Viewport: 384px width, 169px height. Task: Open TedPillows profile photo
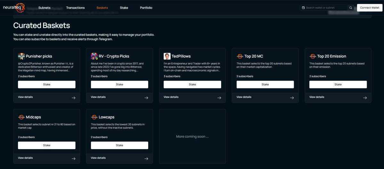point(167,56)
